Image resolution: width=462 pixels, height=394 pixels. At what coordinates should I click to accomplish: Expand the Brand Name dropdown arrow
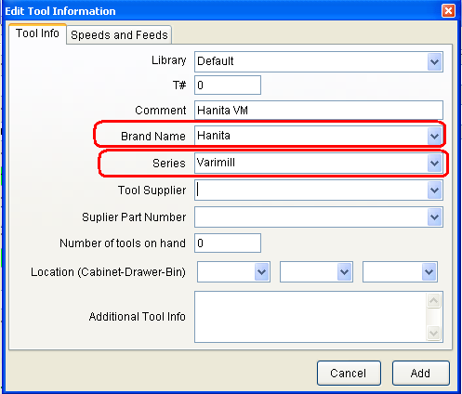coord(434,136)
